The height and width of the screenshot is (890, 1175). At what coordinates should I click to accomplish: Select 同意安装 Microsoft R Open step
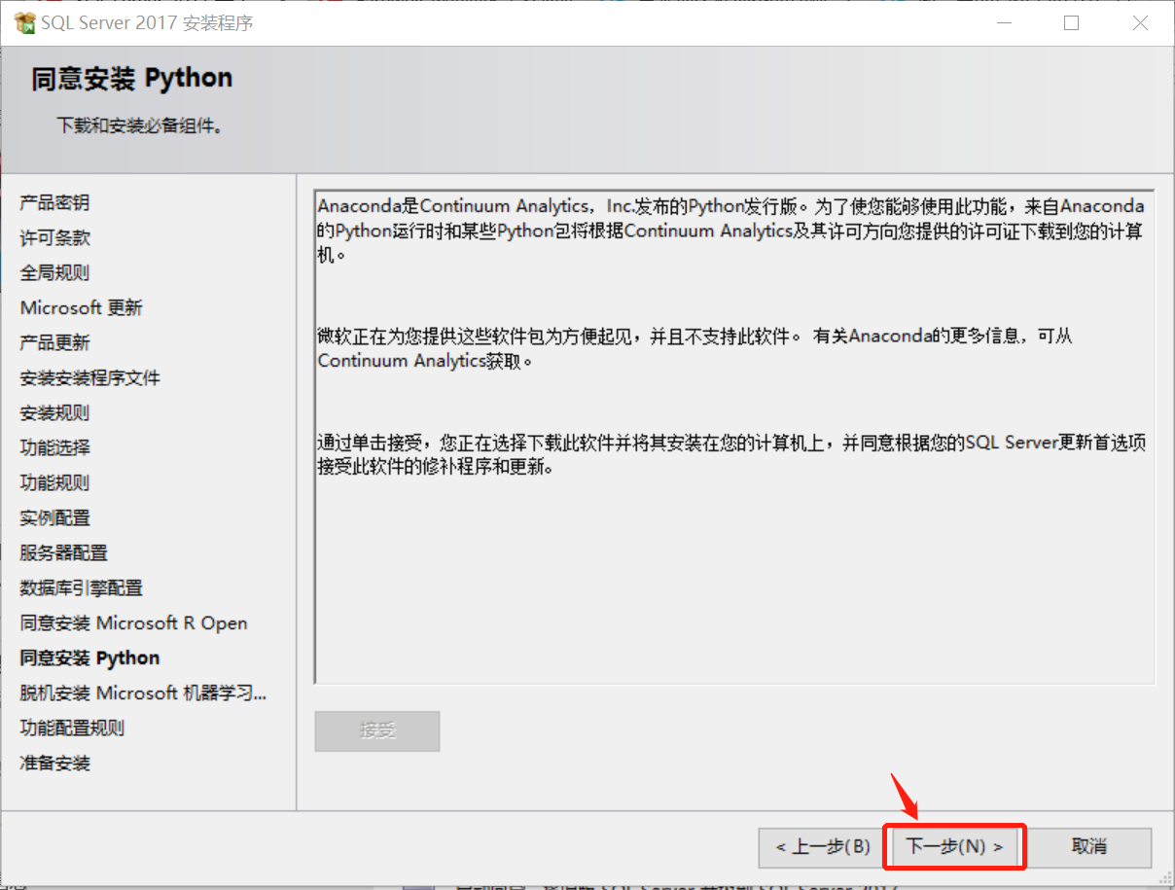click(x=133, y=623)
